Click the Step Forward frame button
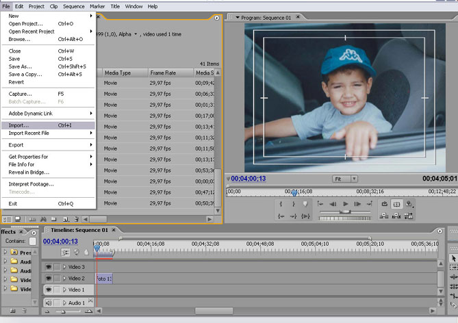Viewport: 458px width, 323px height. pyautogui.click(x=357, y=204)
